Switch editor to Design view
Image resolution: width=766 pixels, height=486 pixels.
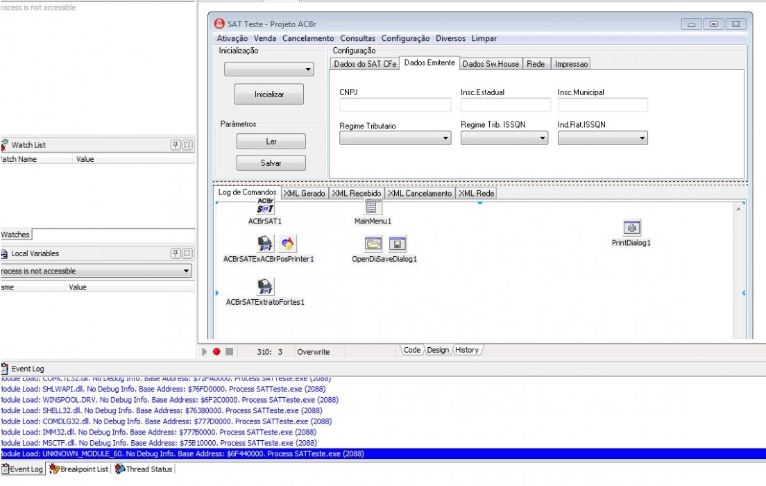tap(438, 350)
